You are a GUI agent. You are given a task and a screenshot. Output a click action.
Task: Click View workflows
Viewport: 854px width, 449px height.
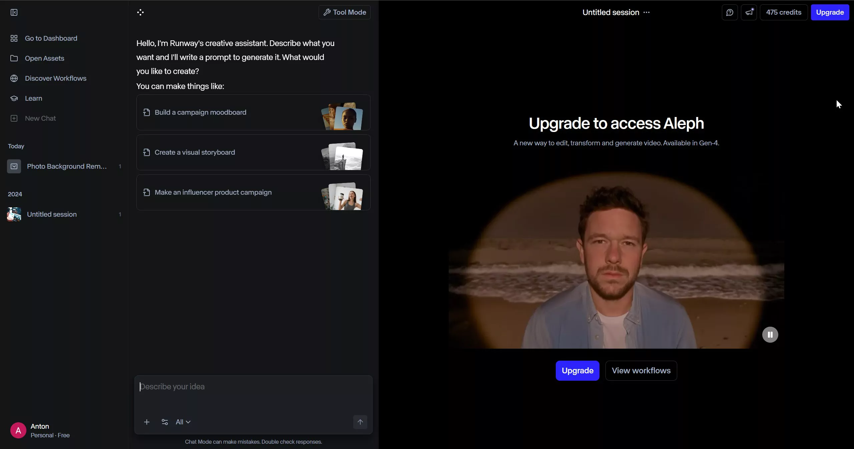(641, 371)
